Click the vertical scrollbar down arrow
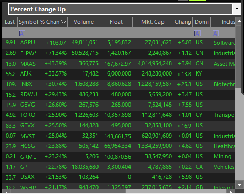The image size is (244, 194). click(239, 185)
